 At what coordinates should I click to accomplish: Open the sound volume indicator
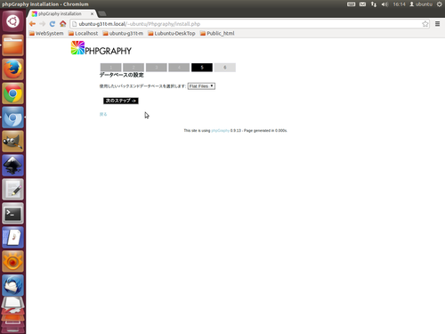tap(384, 4)
